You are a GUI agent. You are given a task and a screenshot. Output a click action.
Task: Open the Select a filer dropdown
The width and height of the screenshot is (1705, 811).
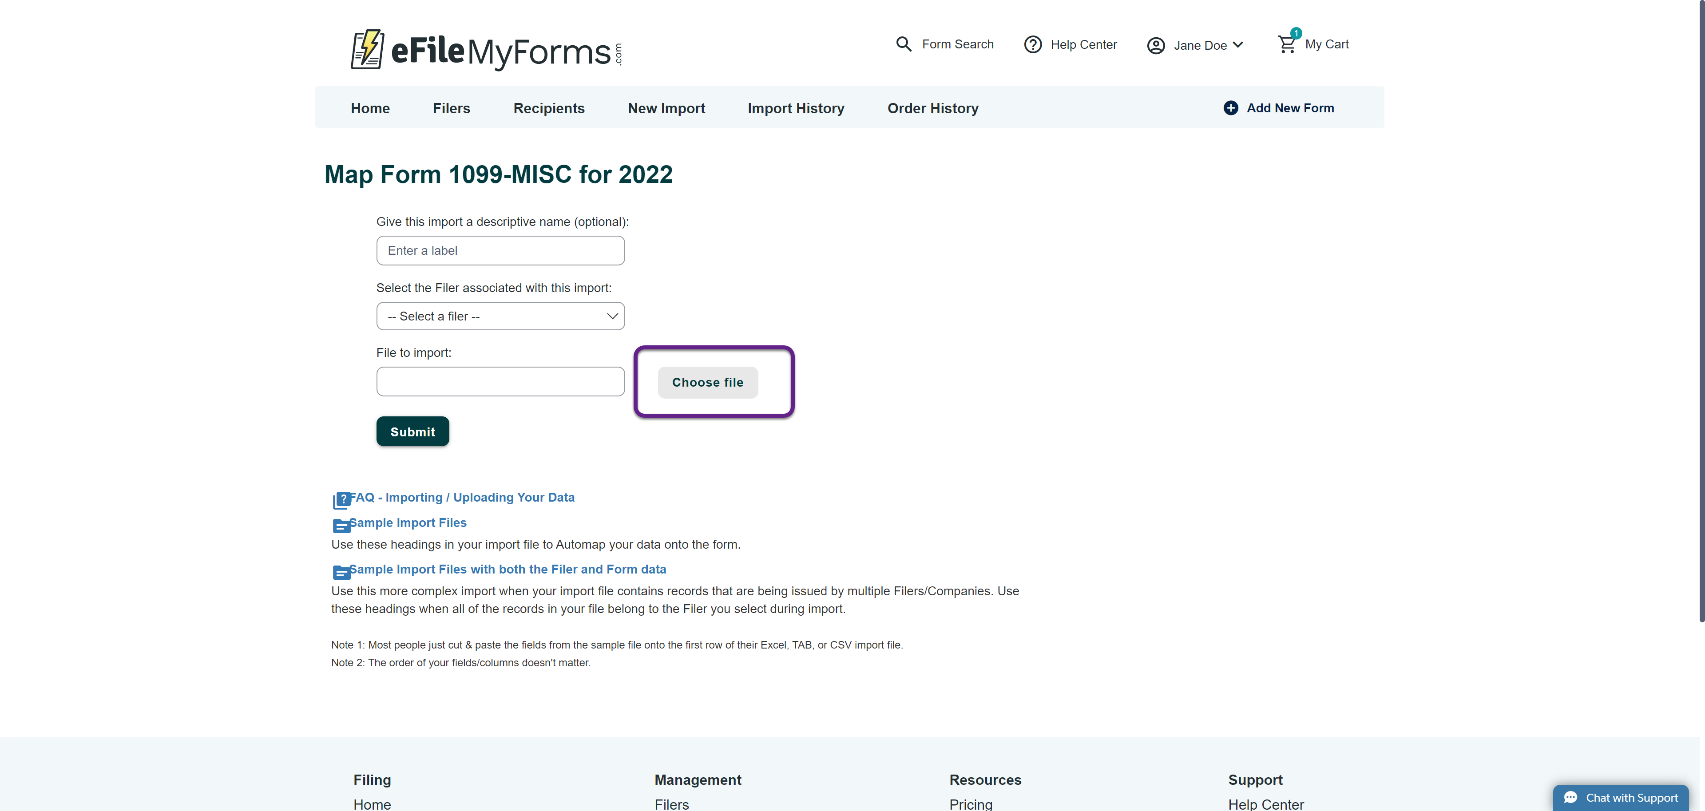pos(500,316)
